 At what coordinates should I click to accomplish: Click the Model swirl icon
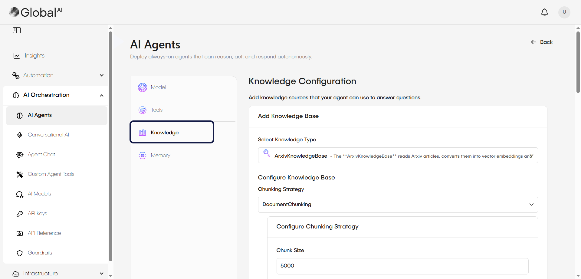pyautogui.click(x=142, y=87)
